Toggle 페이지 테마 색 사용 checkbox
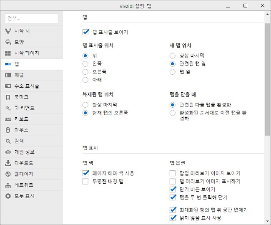Screen dimensions: 271x225 point(86,173)
